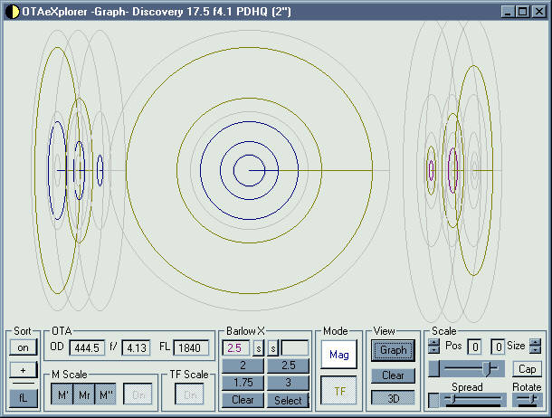This screenshot has width=552, height=418.
Task: Click the Pos value field
Action: coord(474,347)
